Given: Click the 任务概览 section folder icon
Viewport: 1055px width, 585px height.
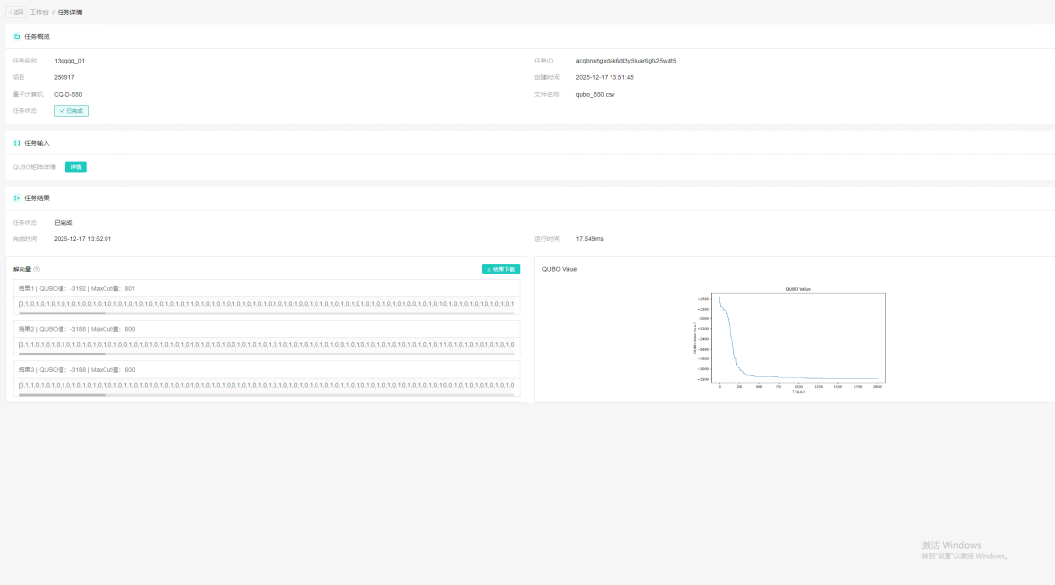Looking at the screenshot, I should click(x=16, y=36).
